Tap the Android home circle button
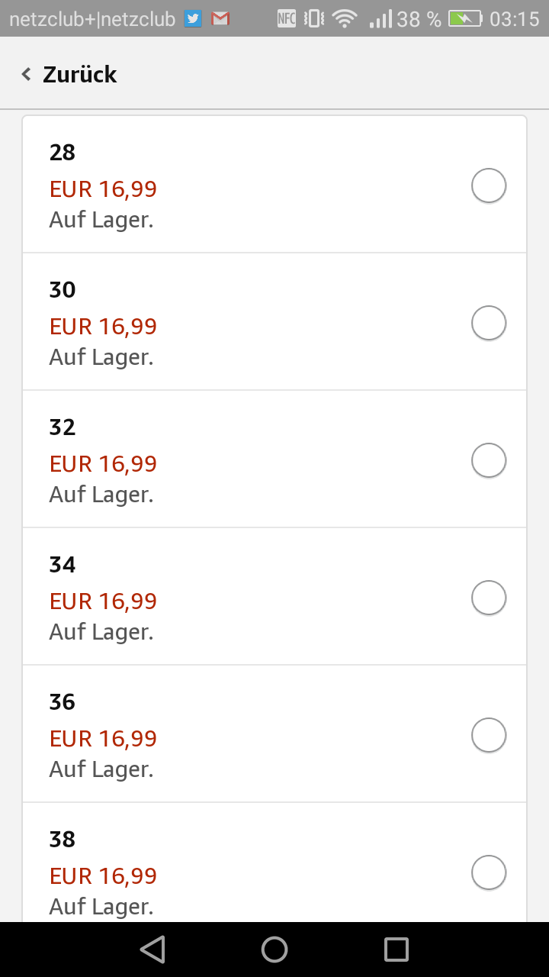Screen dimensions: 549x977 274,950
